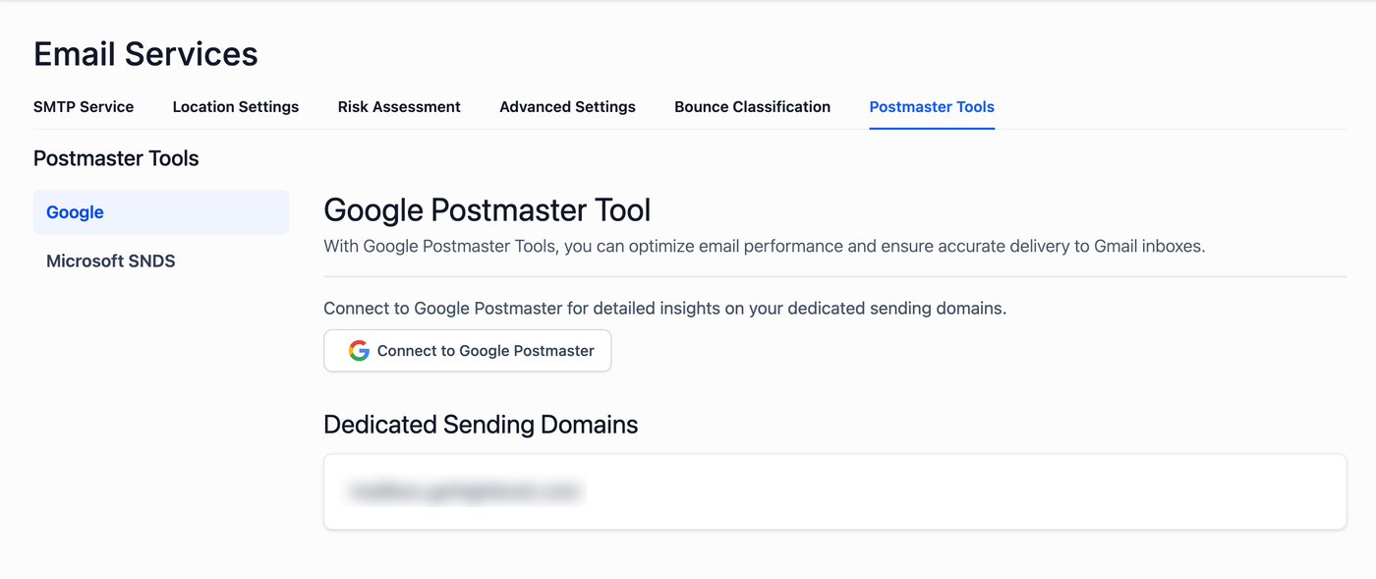Click the Postmaster Tools sidebar heading
Image resolution: width=1376 pixels, height=579 pixels.
tap(116, 158)
